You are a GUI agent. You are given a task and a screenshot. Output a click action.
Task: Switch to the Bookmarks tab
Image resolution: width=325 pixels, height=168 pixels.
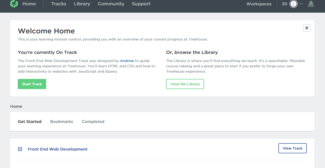pos(62,122)
